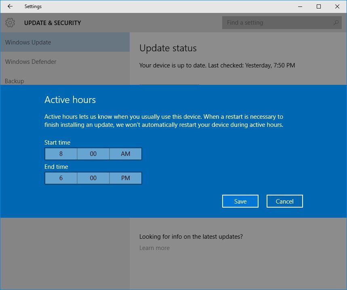The width and height of the screenshot is (347, 290).
Task: Click the Settings title in the title bar
Action: coord(33,6)
